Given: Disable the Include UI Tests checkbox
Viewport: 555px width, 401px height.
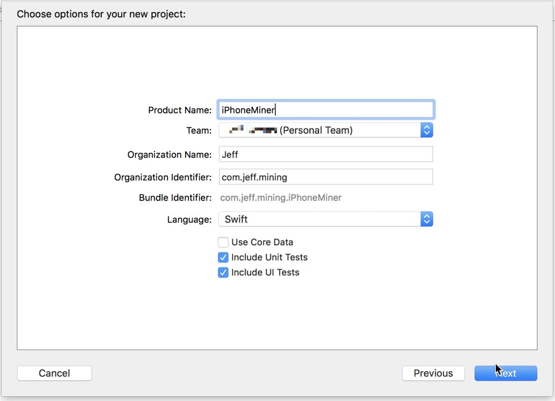Looking at the screenshot, I should 223,273.
